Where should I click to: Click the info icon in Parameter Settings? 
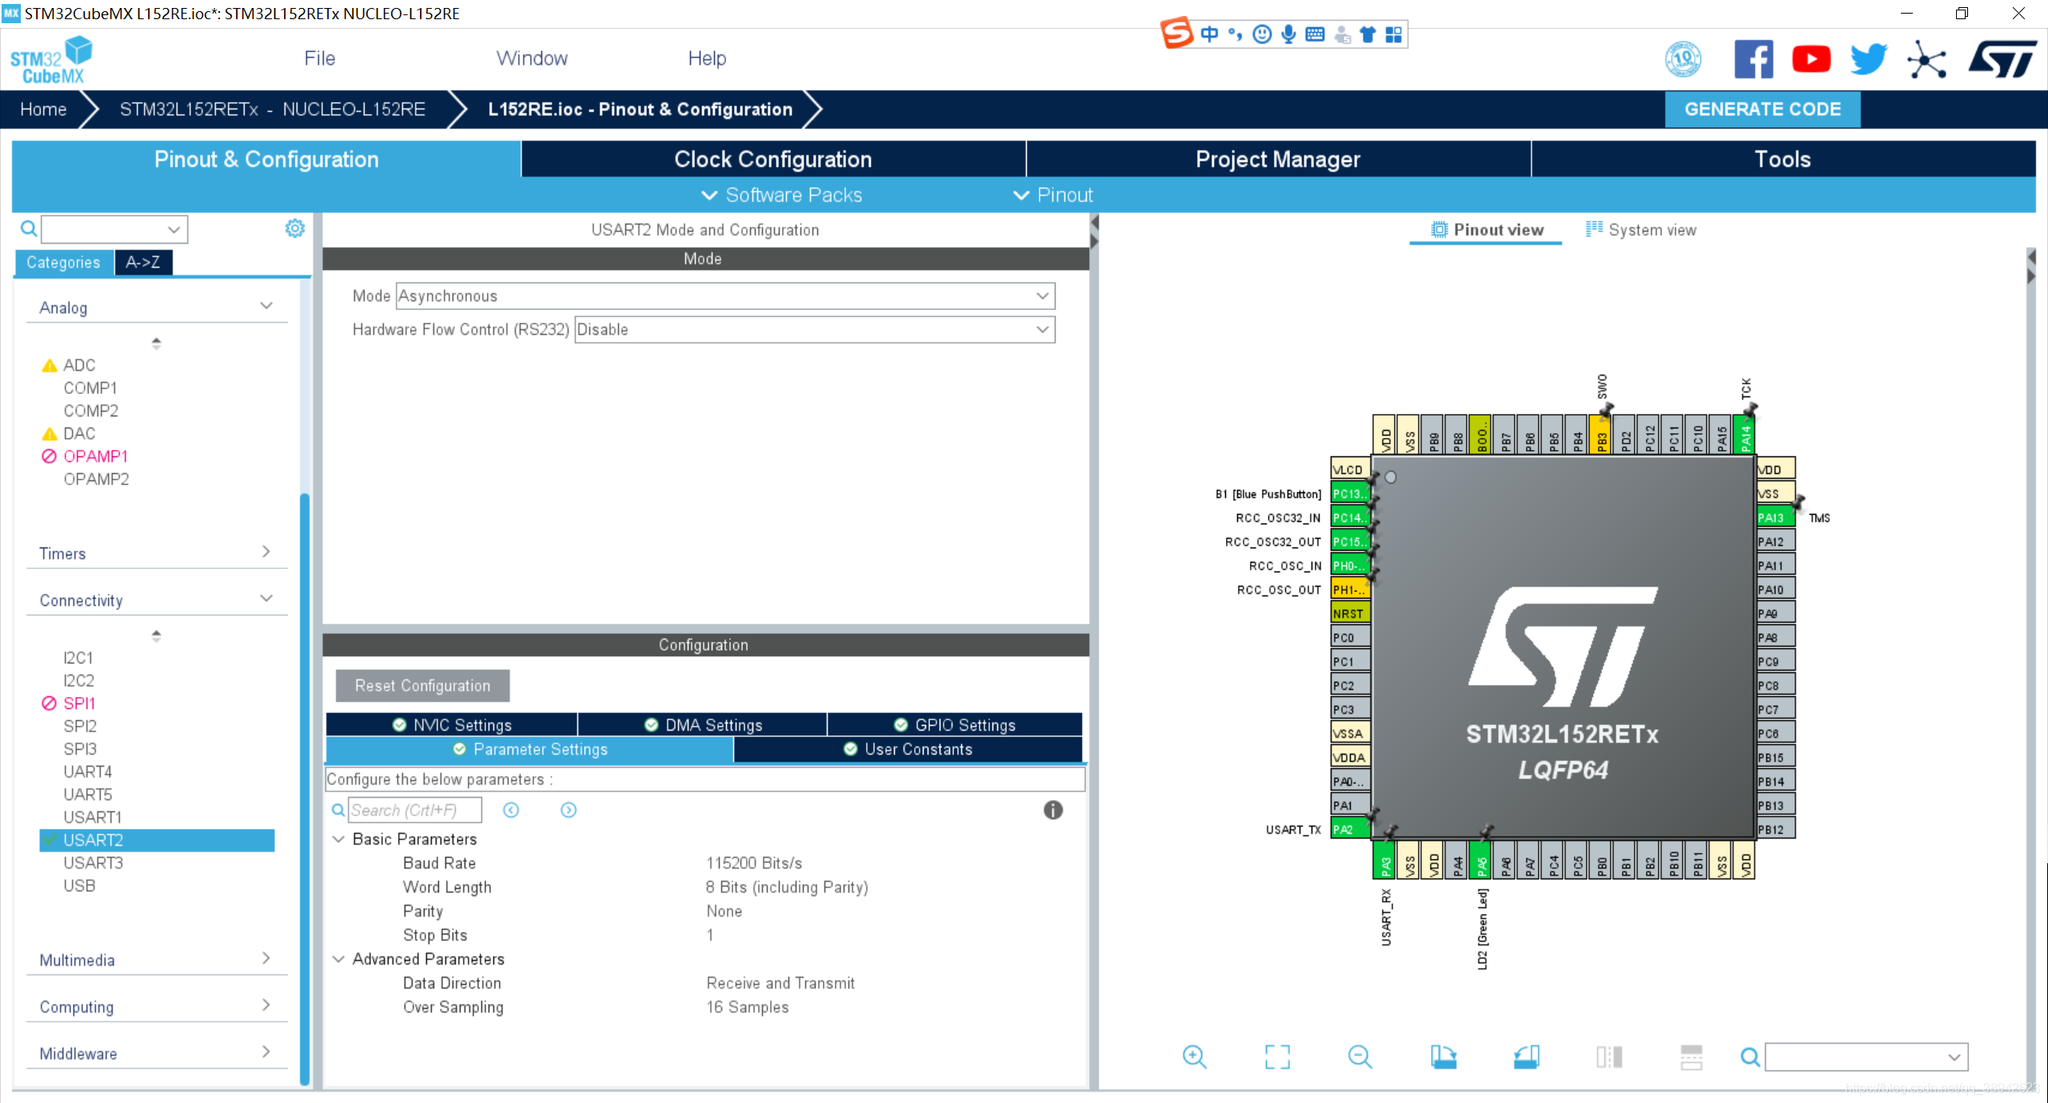pyautogui.click(x=1052, y=810)
